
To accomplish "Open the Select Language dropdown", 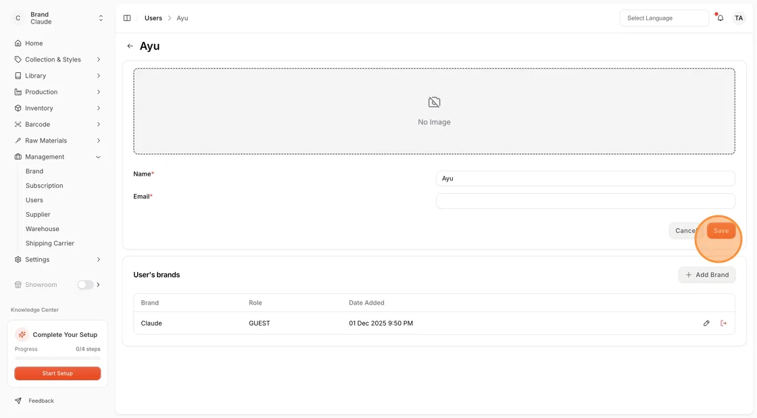I will [x=664, y=18].
